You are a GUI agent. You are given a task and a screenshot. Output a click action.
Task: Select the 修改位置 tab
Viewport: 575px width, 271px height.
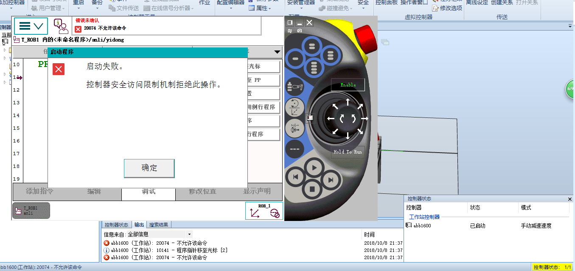point(202,191)
